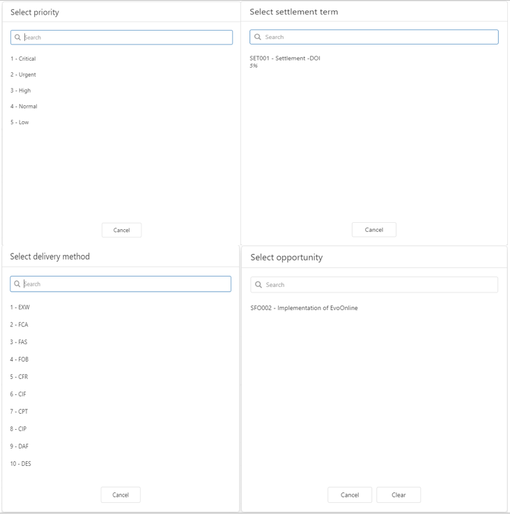Choose SET001 - Settlement -DOI term

click(285, 59)
